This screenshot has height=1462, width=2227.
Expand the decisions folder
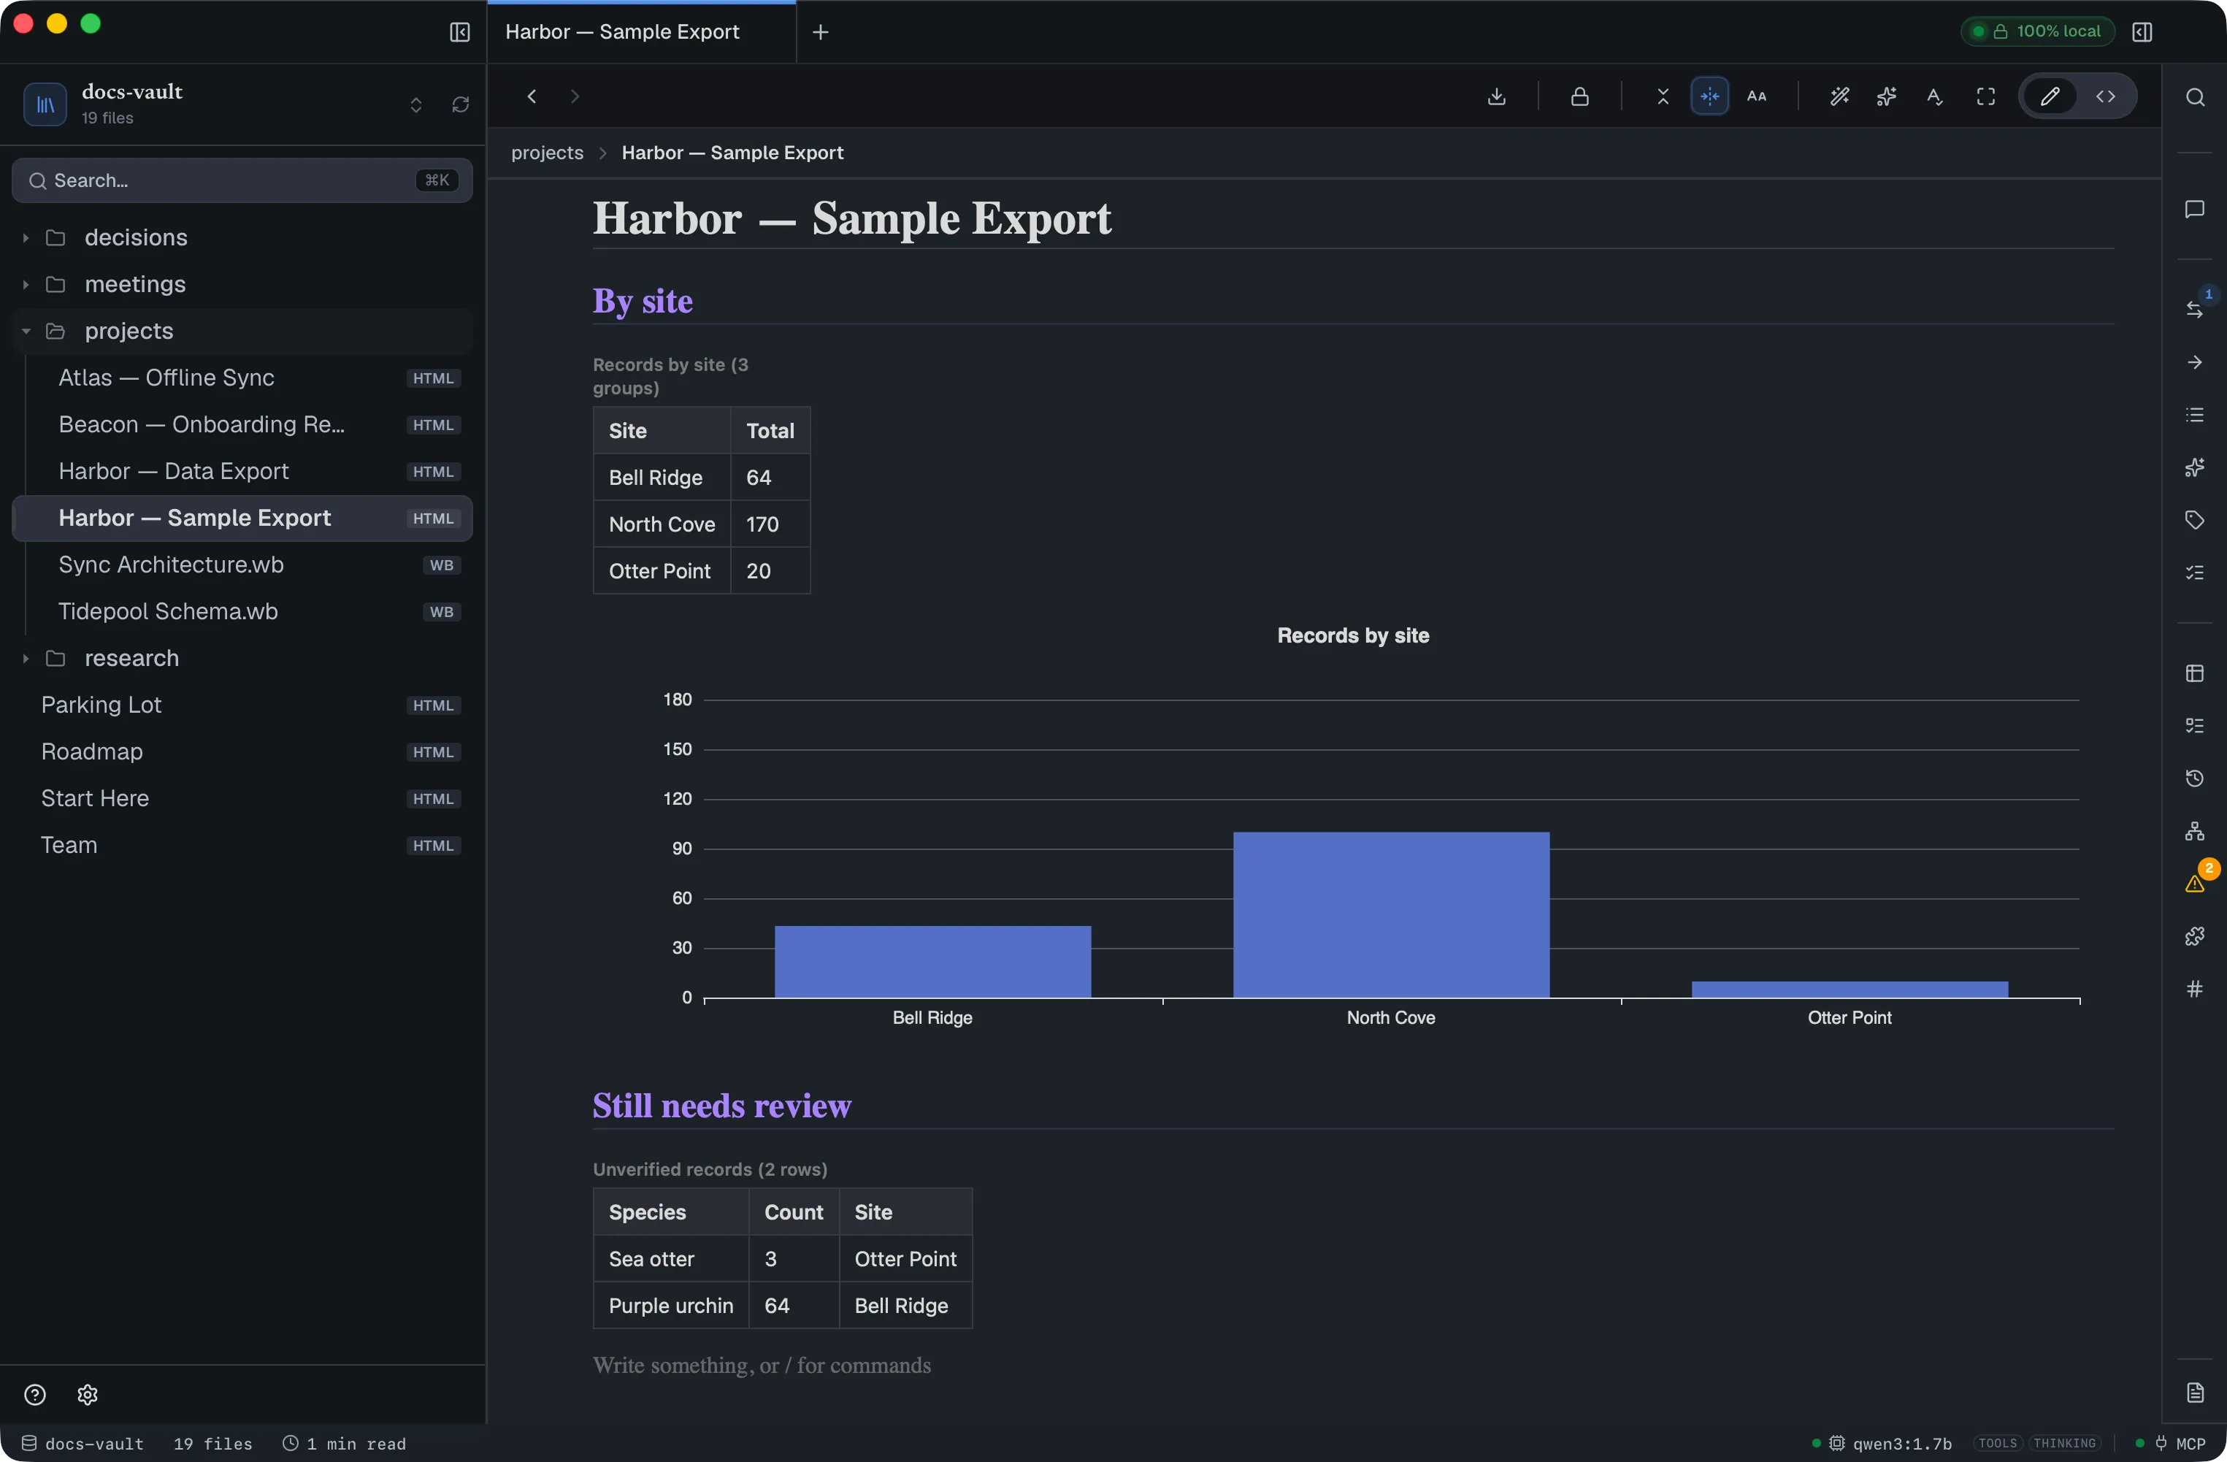click(x=26, y=238)
